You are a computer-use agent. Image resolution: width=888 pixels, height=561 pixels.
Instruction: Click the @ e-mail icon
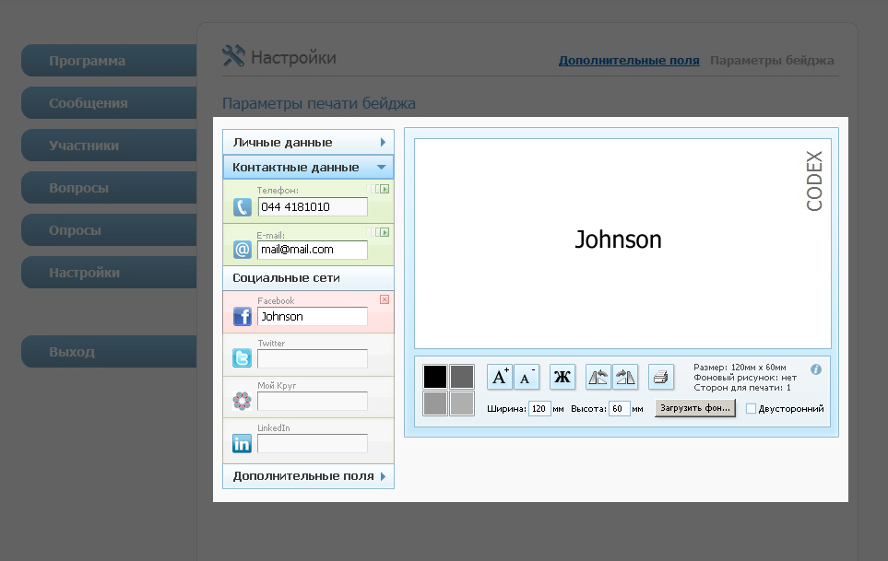pyautogui.click(x=243, y=250)
